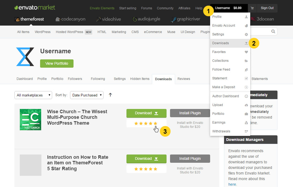Viewport: 293px width, 187px height.
Task: Click the Upload cloud icon
Action: pos(246,105)
